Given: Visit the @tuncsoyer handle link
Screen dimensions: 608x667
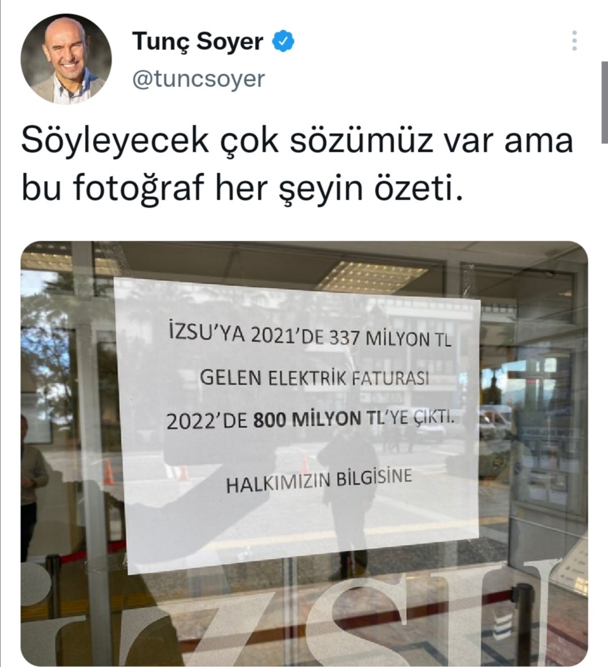Looking at the screenshot, I should pyautogui.click(x=199, y=79).
